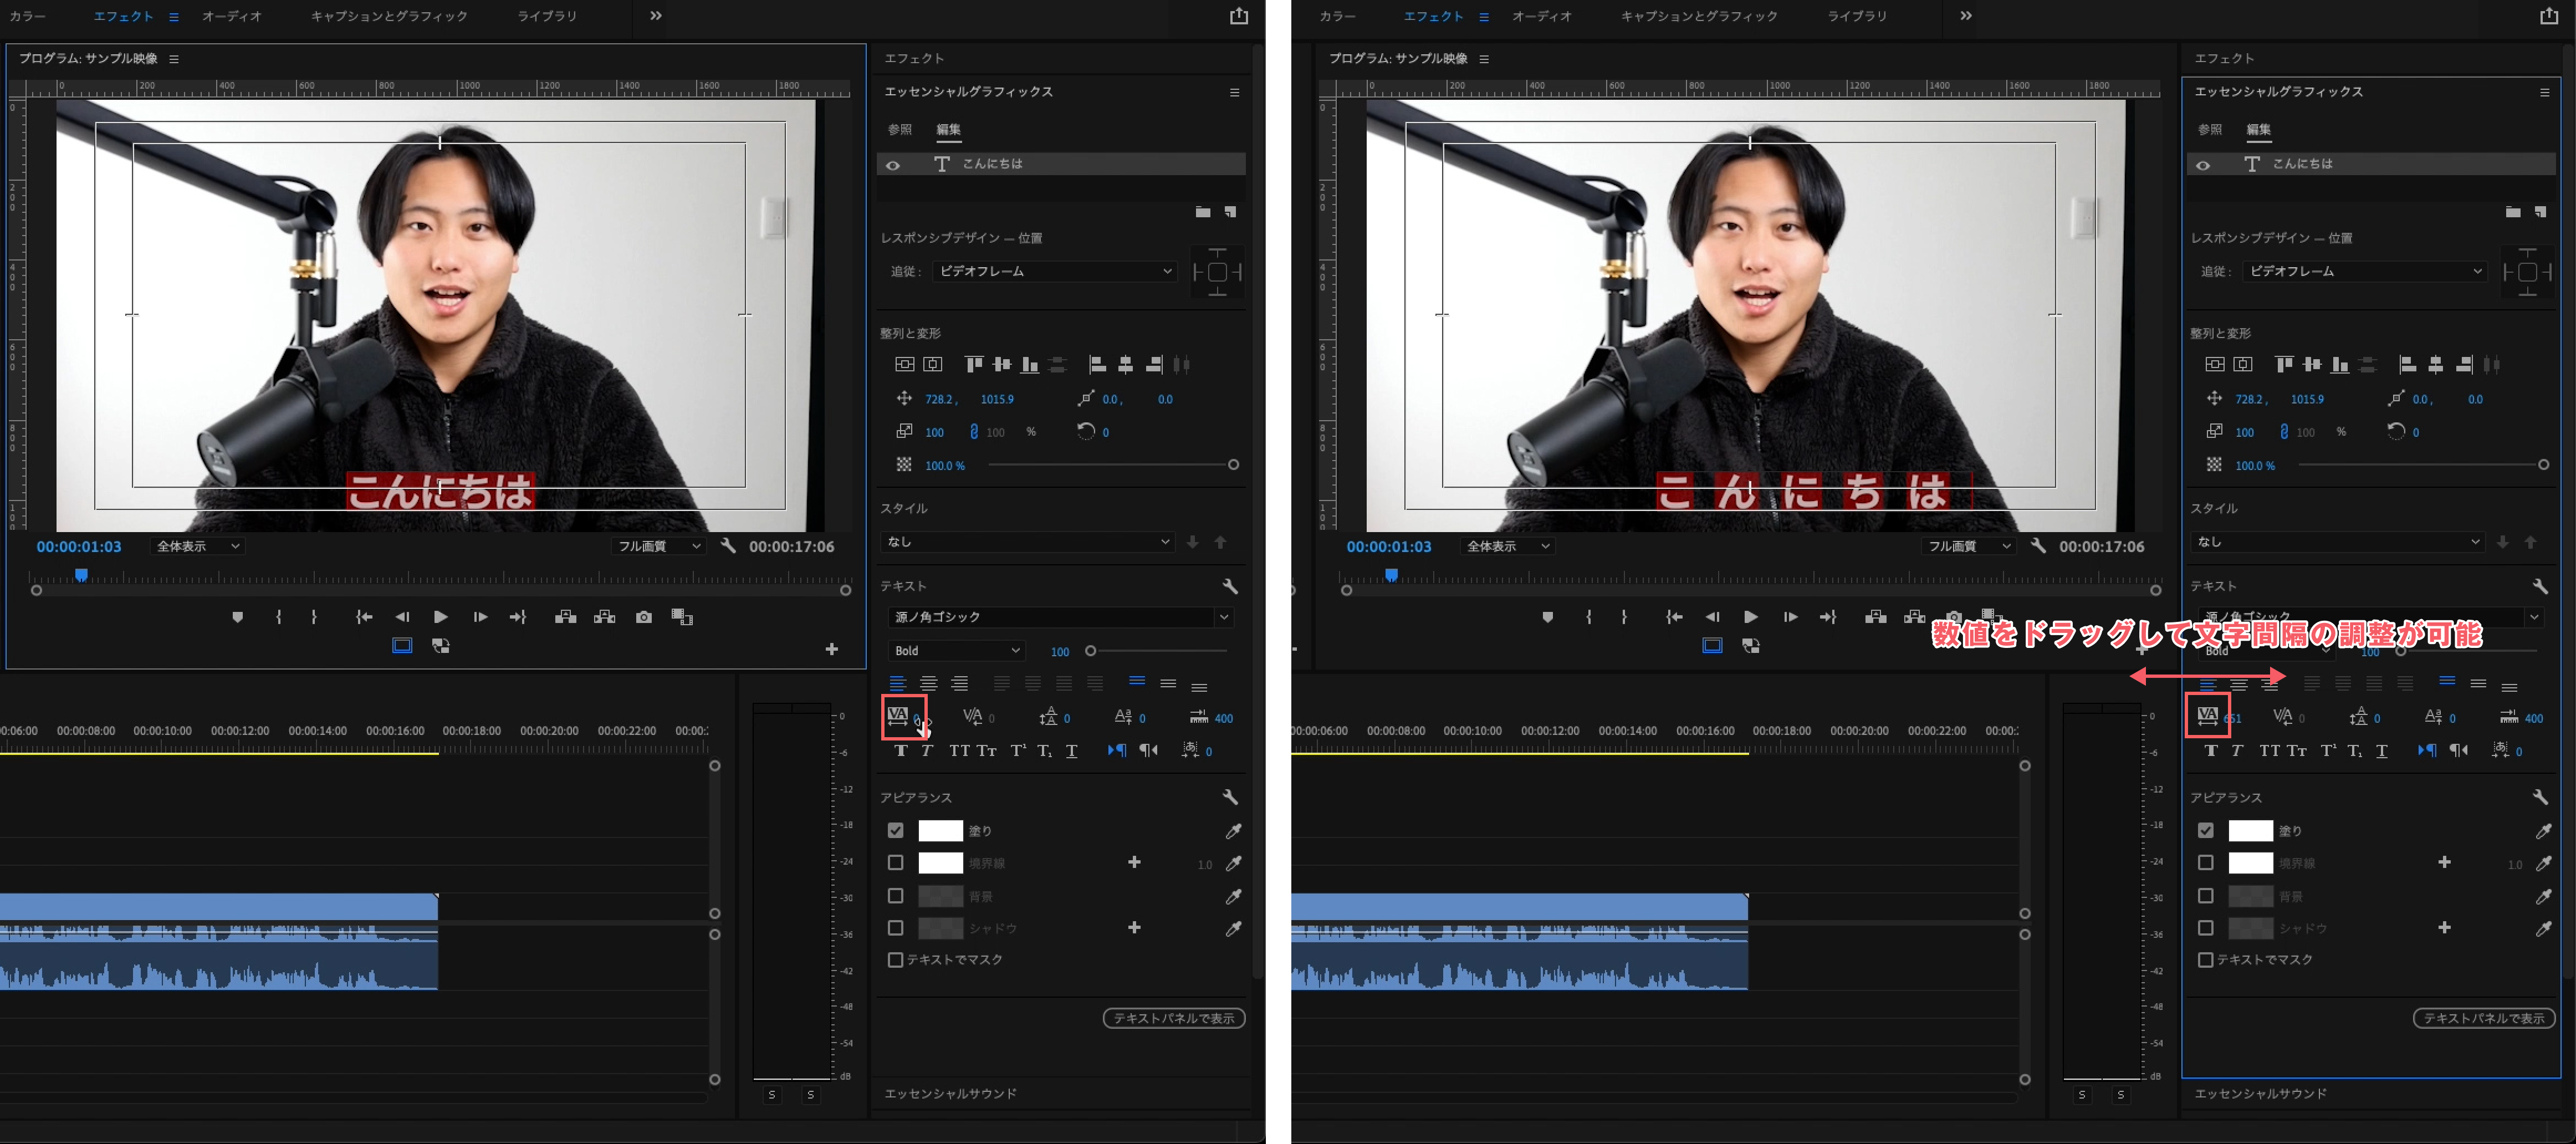Click Play in the left Program monitor
Image resolution: width=2576 pixels, height=1144 pixels.
[440, 617]
